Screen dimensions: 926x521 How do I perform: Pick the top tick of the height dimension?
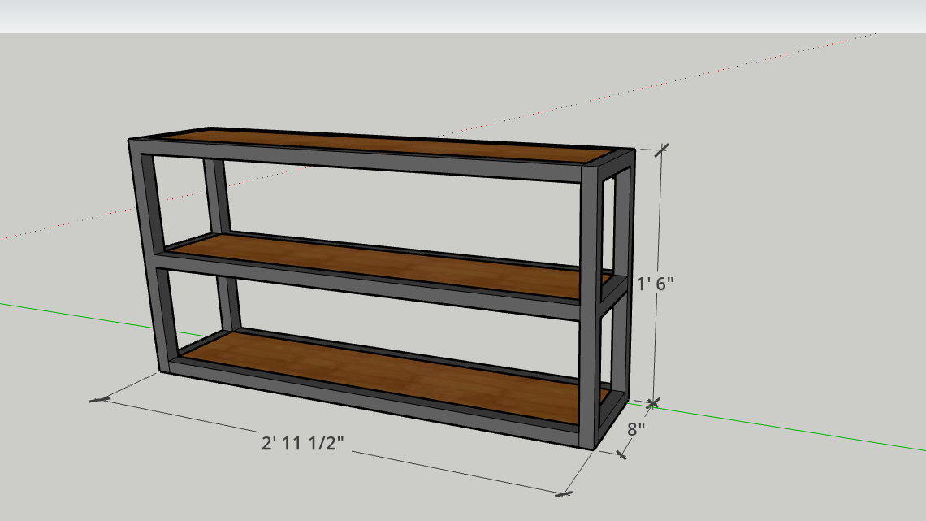[662, 149]
